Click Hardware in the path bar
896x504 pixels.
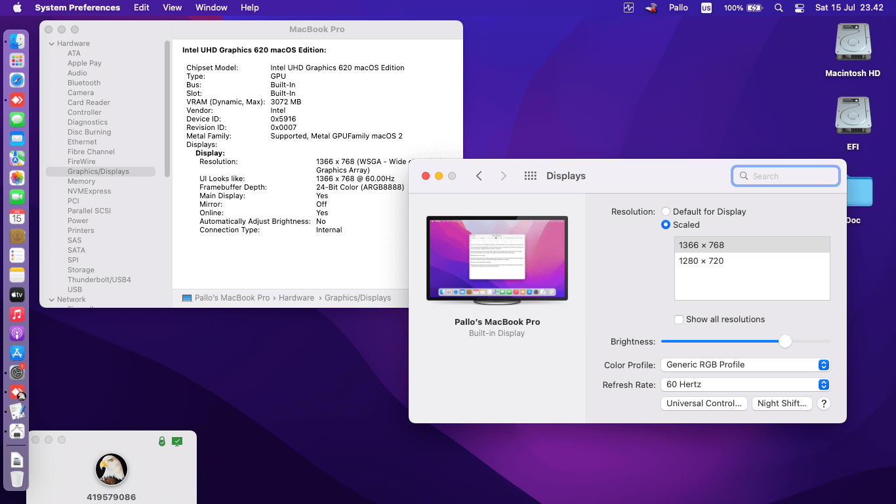296,298
